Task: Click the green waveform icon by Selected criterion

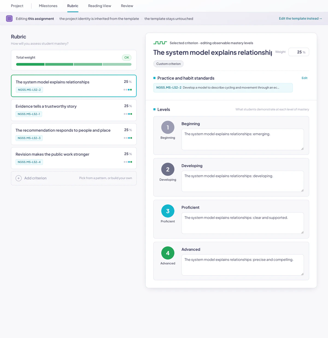Action: pos(160,43)
